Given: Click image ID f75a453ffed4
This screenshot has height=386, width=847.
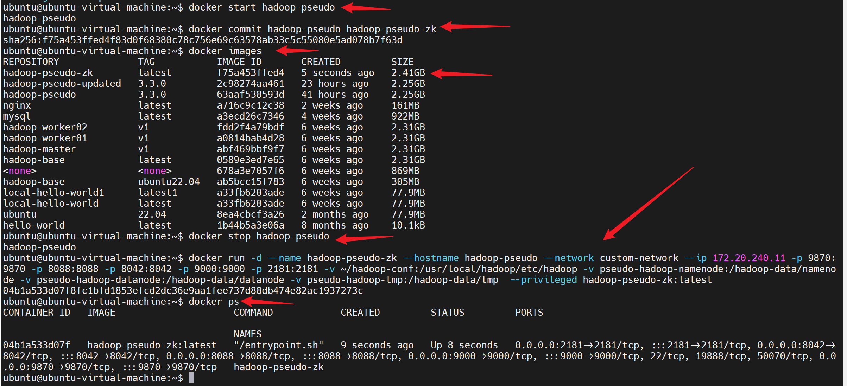Looking at the screenshot, I should (250, 73).
